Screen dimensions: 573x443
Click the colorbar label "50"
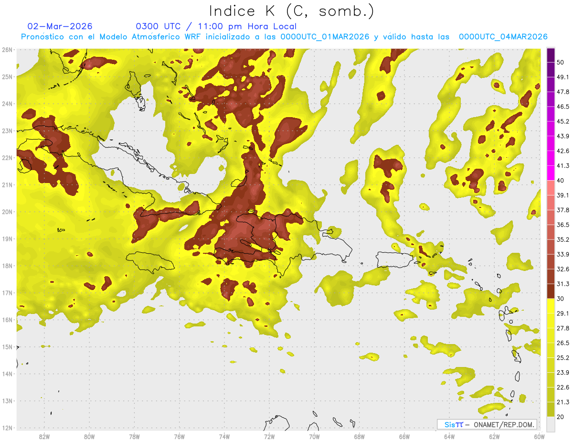560,62
